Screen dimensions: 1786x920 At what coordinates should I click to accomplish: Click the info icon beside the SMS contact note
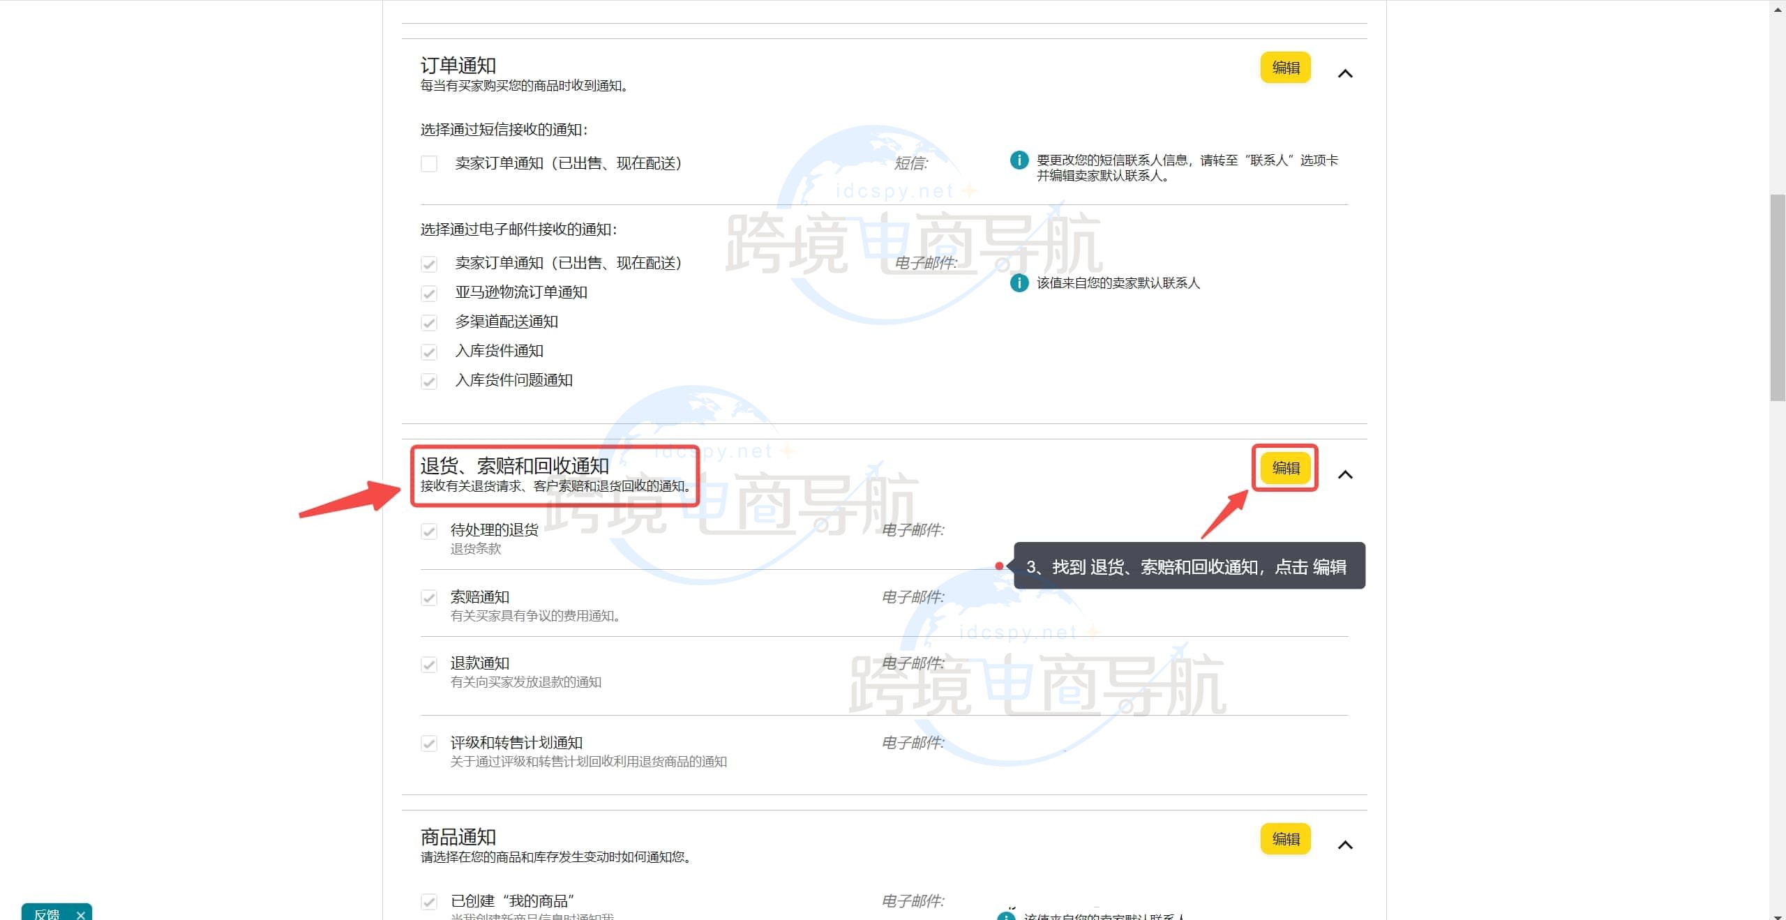(1018, 160)
